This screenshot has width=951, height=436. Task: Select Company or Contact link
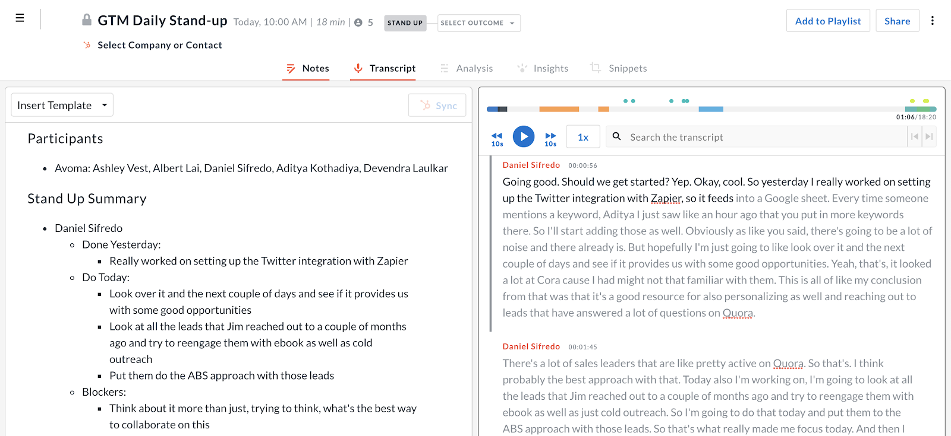click(x=159, y=45)
